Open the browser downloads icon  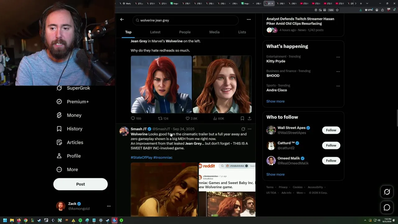tap(361, 10)
